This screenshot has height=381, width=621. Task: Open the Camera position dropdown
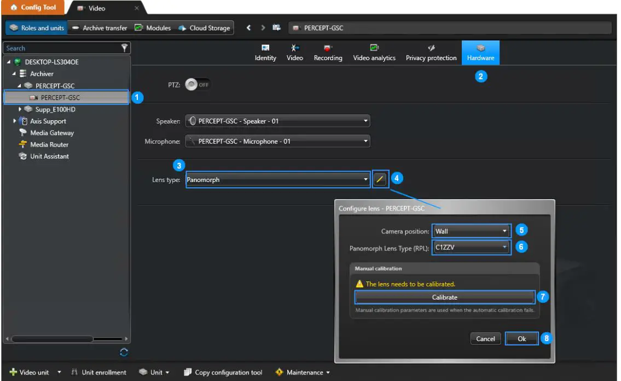coord(471,231)
